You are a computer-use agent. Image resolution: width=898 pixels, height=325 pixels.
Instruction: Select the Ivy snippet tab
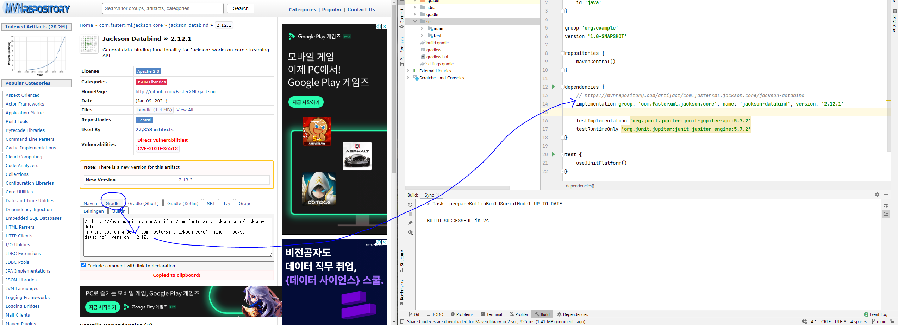click(x=227, y=203)
